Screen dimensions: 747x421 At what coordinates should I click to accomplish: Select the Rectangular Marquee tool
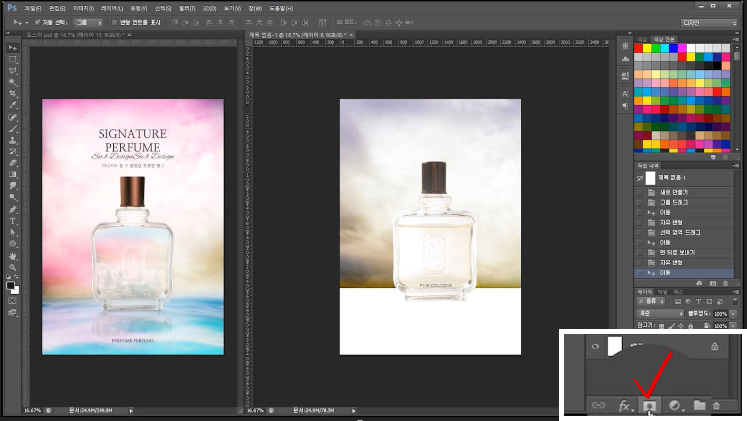(x=13, y=59)
